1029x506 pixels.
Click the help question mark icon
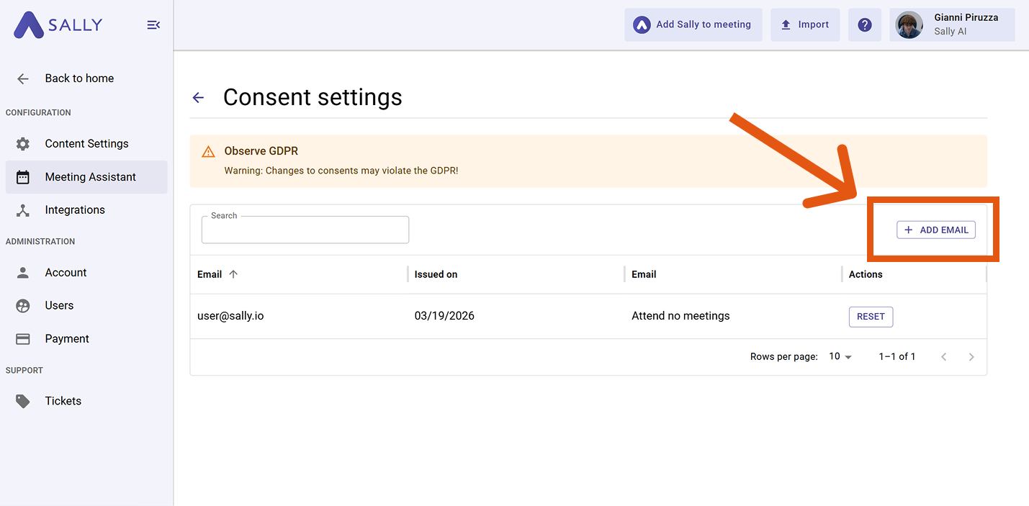864,25
